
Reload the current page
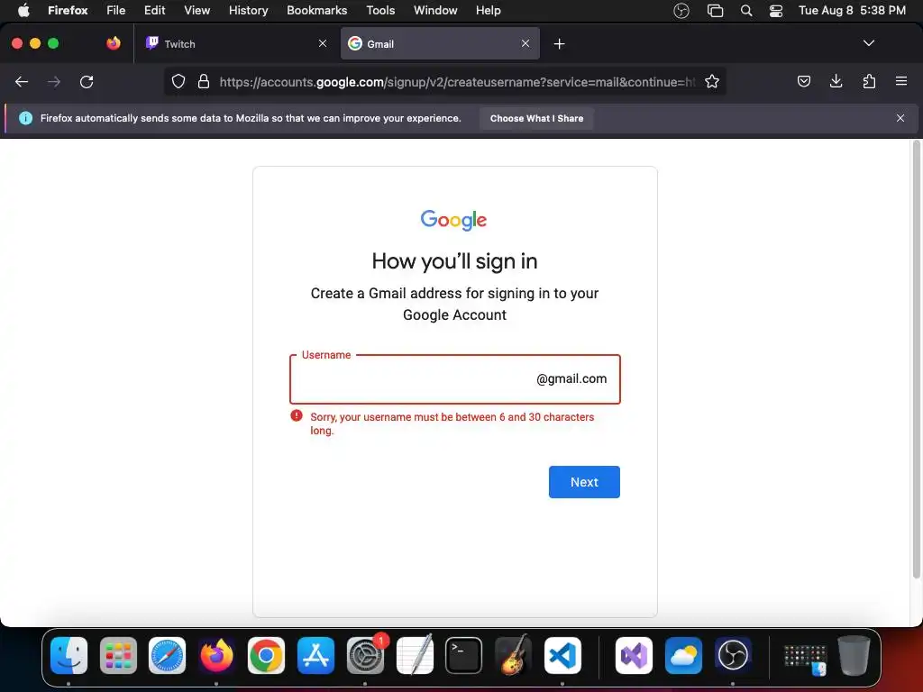[87, 82]
